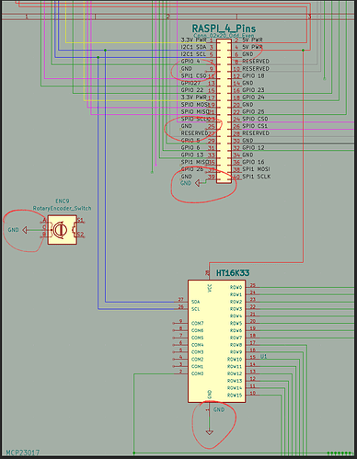Select the MCP23017 label at bottom left

23,453
